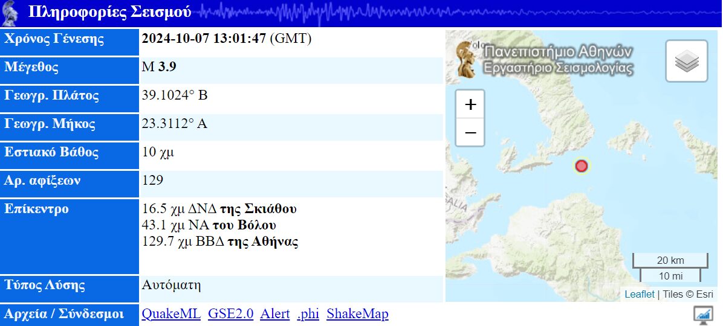
Task: Click the origin time value 2024-10-07 13:01:47
Action: (x=204, y=39)
